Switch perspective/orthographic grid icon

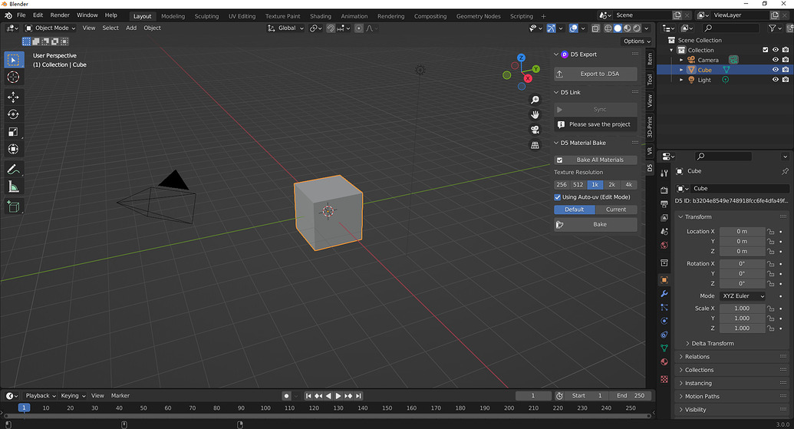click(535, 145)
